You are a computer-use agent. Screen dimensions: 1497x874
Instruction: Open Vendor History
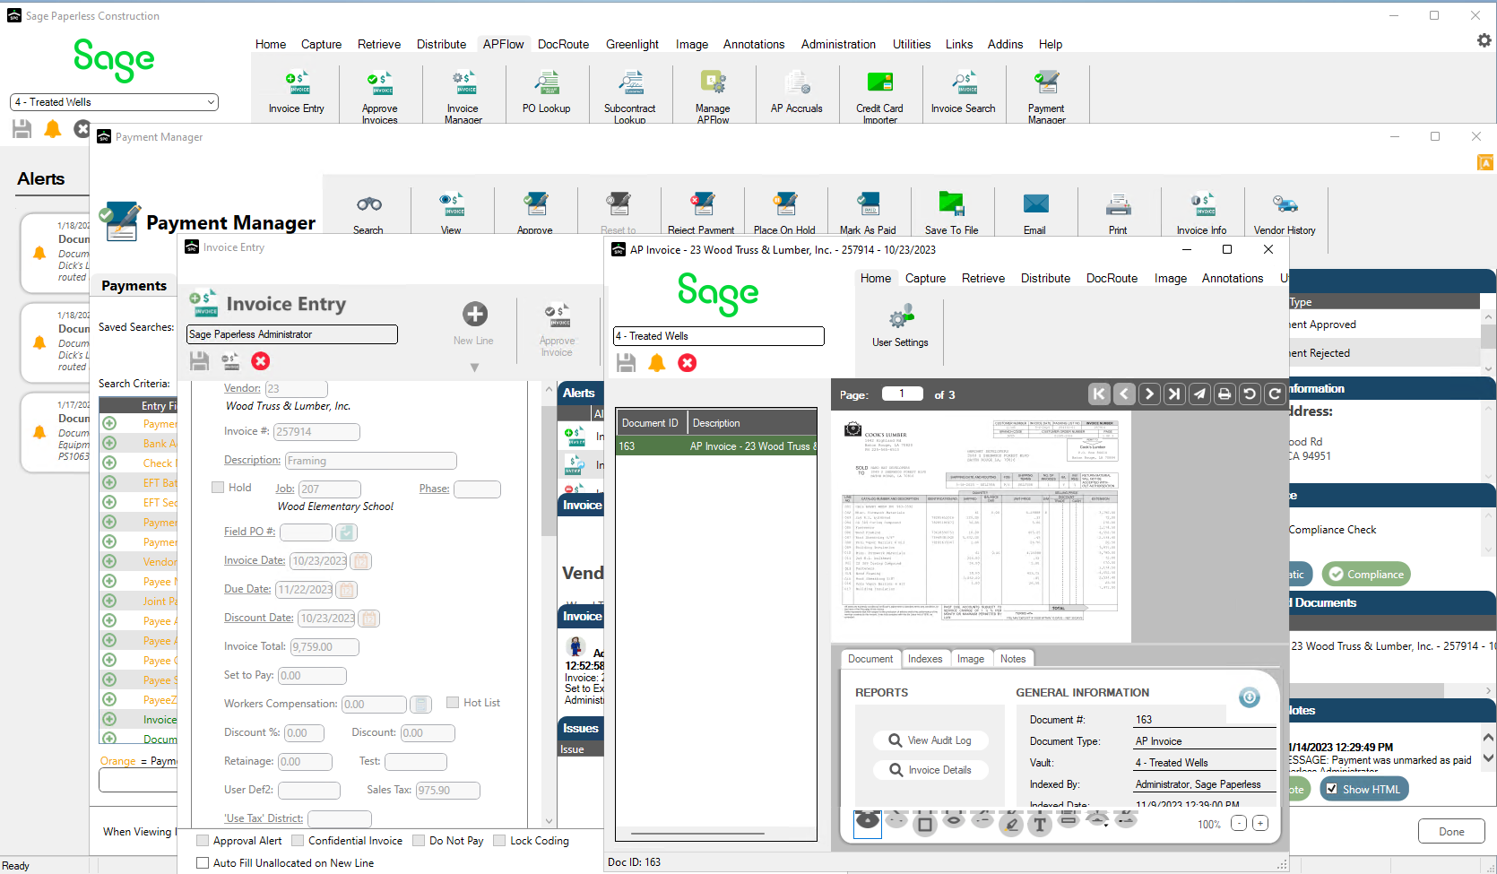pos(1285,212)
